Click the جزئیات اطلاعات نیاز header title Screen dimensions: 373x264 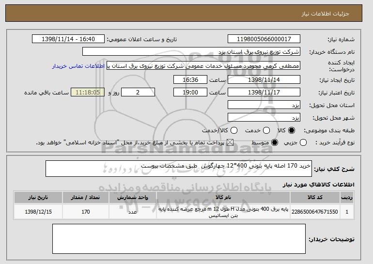[326, 14]
